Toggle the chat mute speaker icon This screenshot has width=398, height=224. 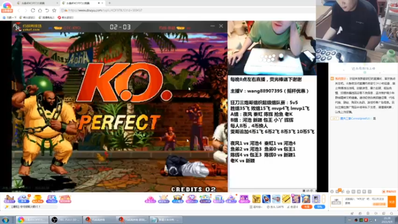376,214
